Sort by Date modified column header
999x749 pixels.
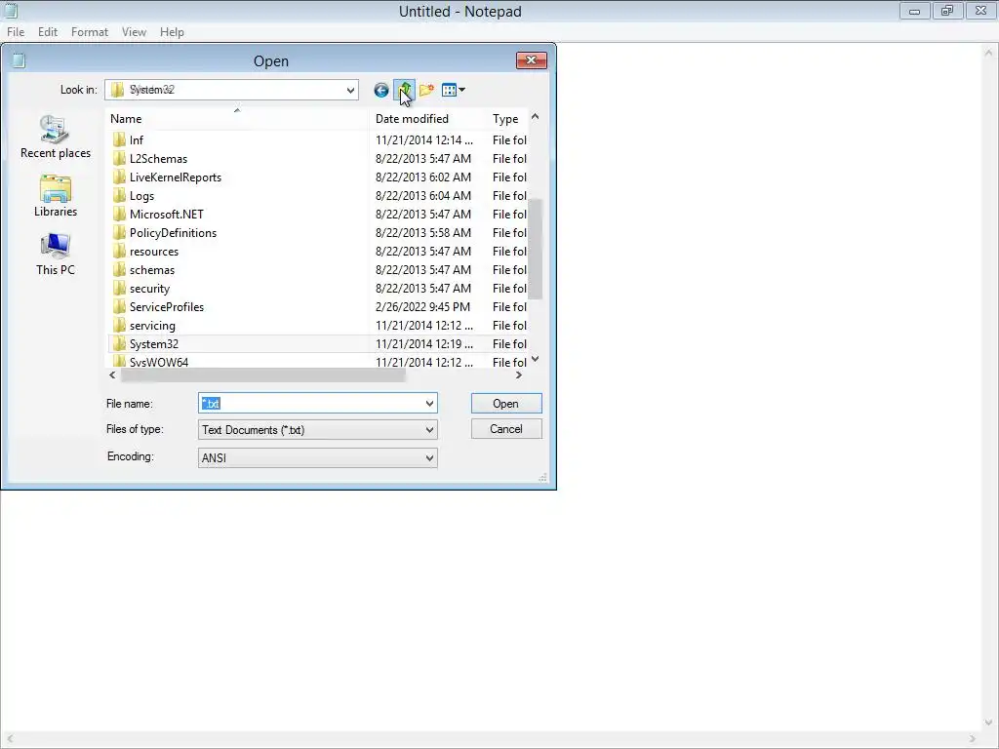tap(427, 118)
